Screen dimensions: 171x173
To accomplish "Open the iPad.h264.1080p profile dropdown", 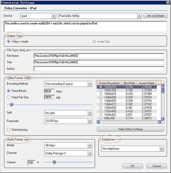I will [99, 16].
